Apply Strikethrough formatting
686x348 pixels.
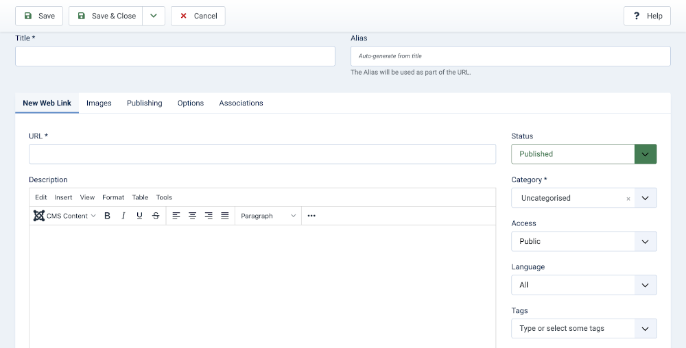point(156,216)
